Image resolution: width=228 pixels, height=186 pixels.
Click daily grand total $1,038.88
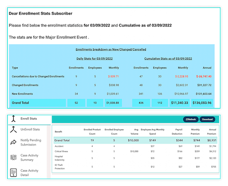tap(113, 103)
